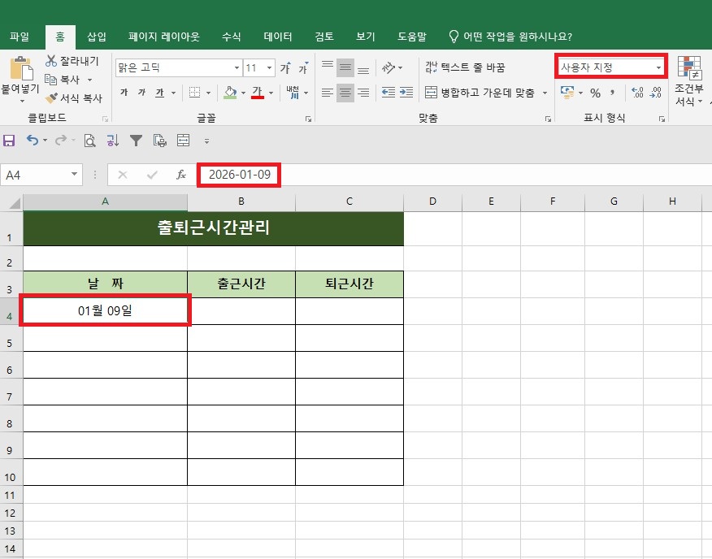Click the Copy icon

click(51, 80)
